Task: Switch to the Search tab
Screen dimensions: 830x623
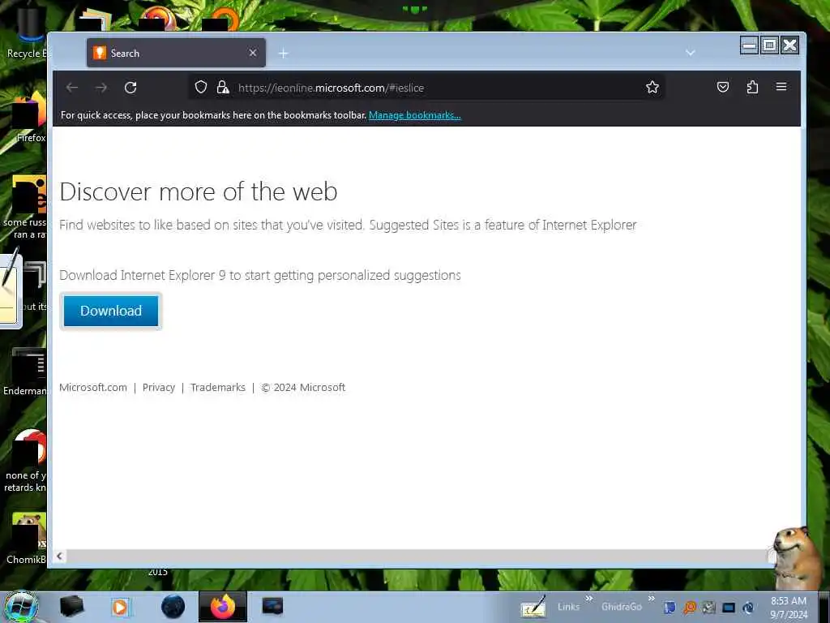Action: pyautogui.click(x=176, y=53)
